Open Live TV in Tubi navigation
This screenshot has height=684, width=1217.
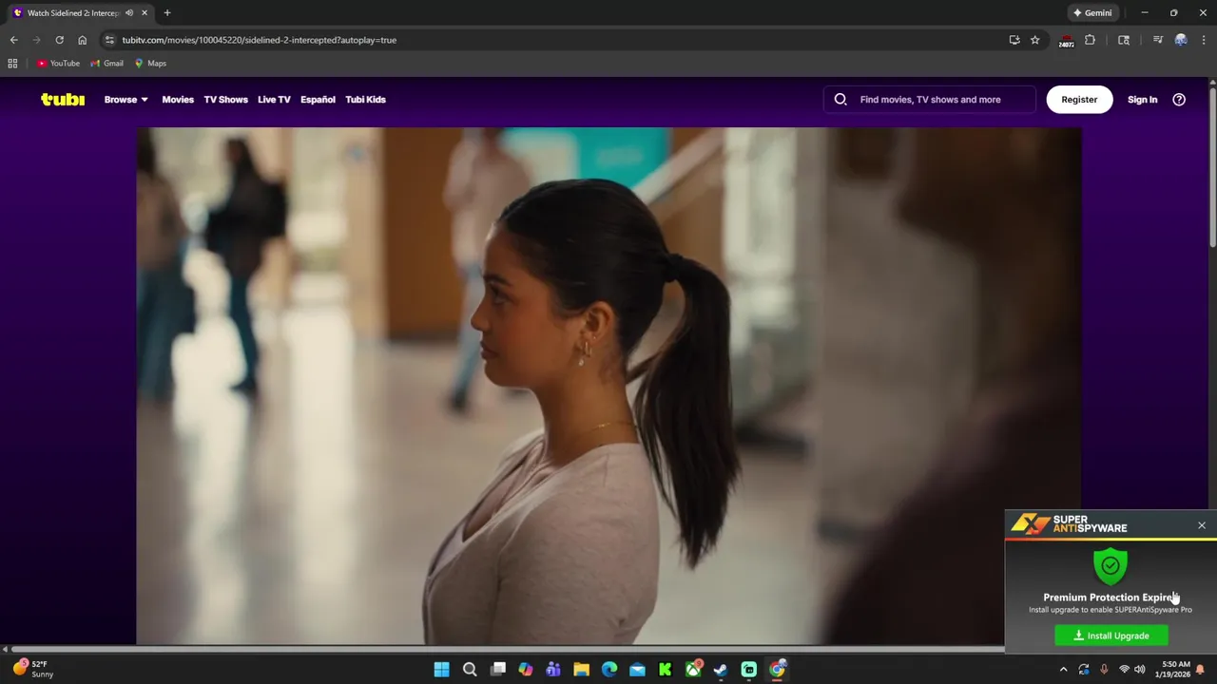pos(274,99)
